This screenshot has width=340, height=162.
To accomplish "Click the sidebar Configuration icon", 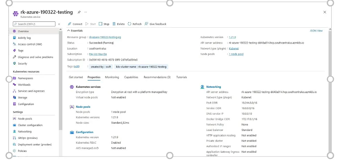I will pyautogui.click(x=15, y=104).
